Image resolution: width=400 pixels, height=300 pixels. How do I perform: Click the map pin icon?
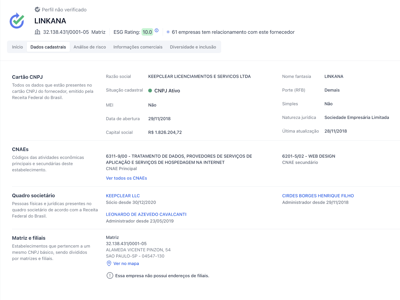(x=109, y=263)
